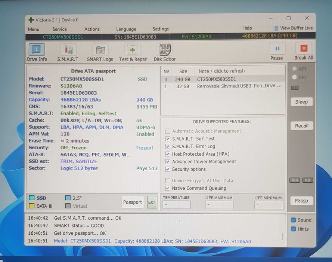Click the Victoria green cross app icon
Image resolution: width=332 pixels, height=262 pixels.
tap(31, 20)
